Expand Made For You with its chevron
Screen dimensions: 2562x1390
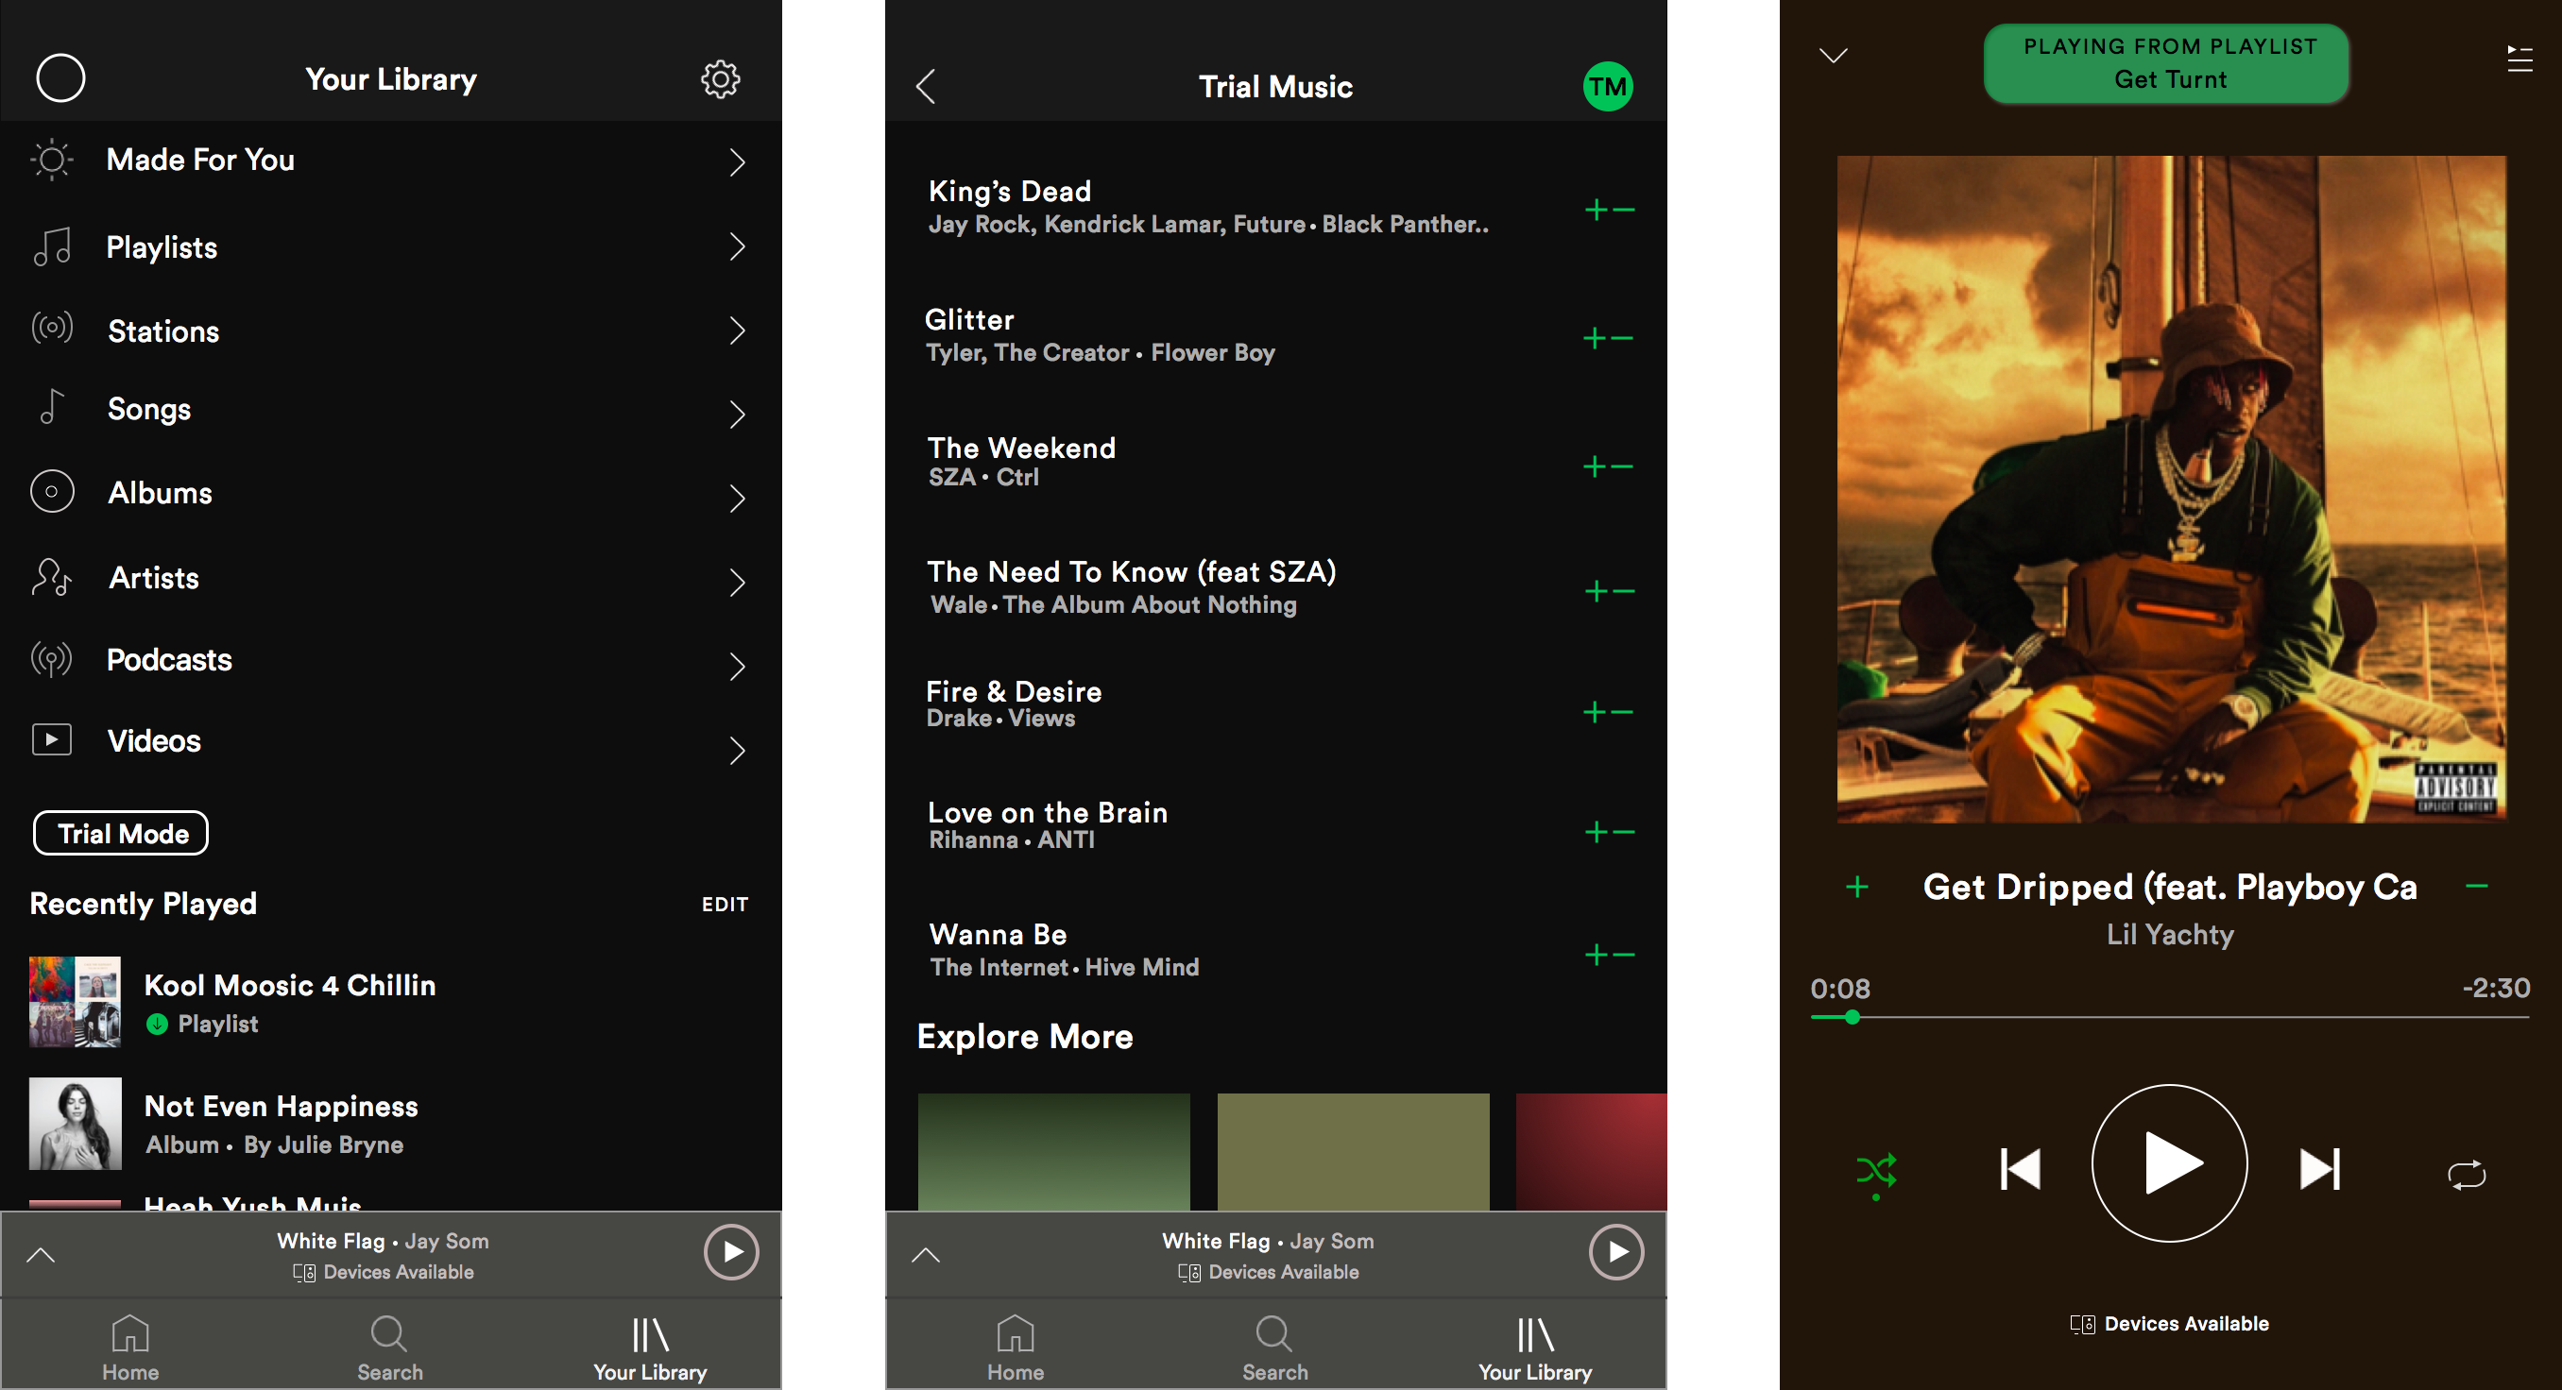[x=737, y=162]
